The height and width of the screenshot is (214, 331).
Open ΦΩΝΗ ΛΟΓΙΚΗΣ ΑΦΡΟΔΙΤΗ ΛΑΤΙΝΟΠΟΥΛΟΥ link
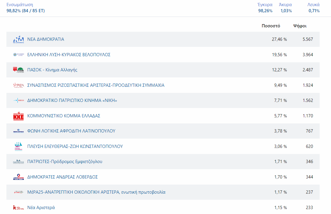tap(71, 131)
